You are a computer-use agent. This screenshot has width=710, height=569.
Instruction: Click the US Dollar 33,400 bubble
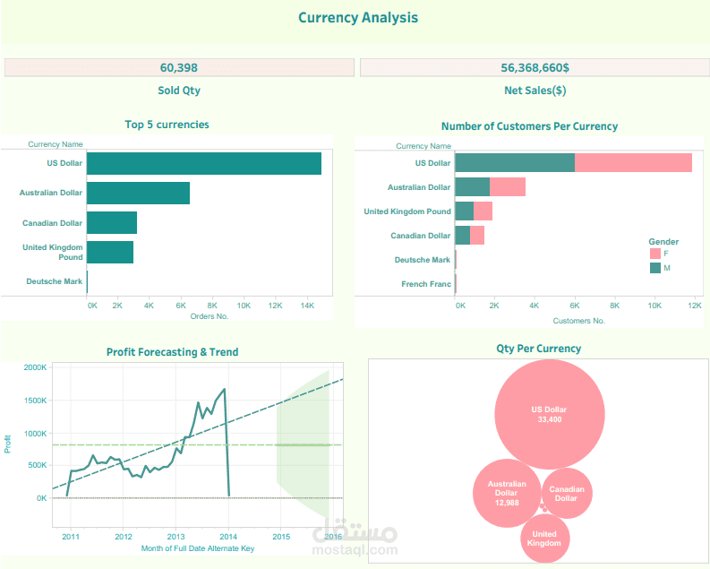[x=550, y=414]
